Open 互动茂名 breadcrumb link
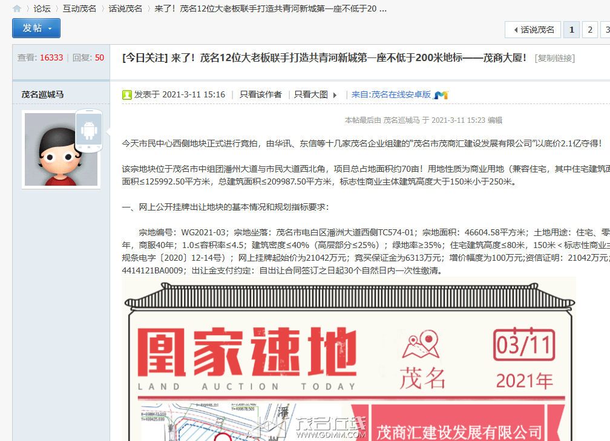Image resolution: width=610 pixels, height=441 pixels. tap(79, 8)
